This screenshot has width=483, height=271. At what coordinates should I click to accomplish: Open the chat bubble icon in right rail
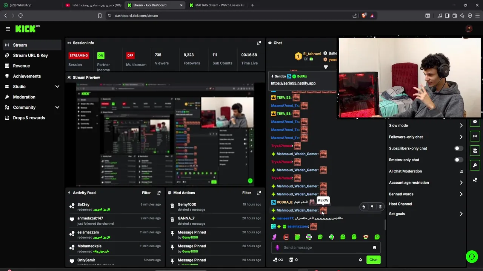click(475, 122)
